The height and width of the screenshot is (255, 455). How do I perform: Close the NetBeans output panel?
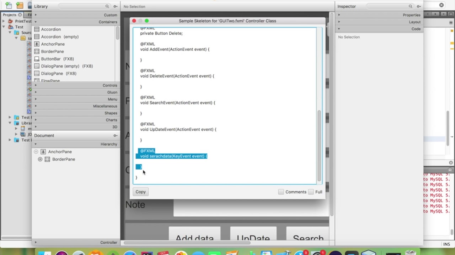451,163
